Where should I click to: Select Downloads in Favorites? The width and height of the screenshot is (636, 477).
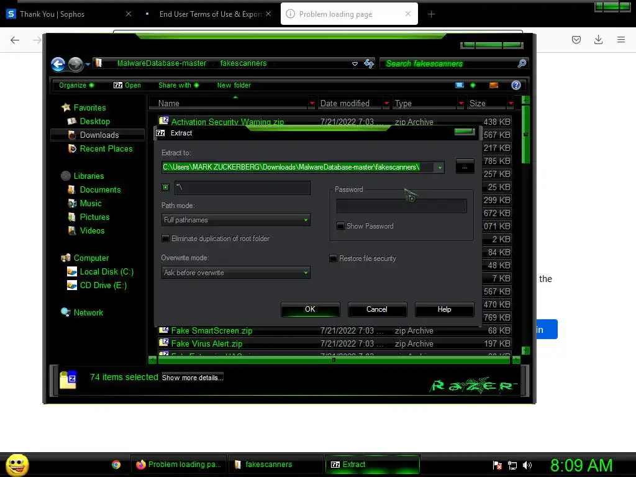98,135
